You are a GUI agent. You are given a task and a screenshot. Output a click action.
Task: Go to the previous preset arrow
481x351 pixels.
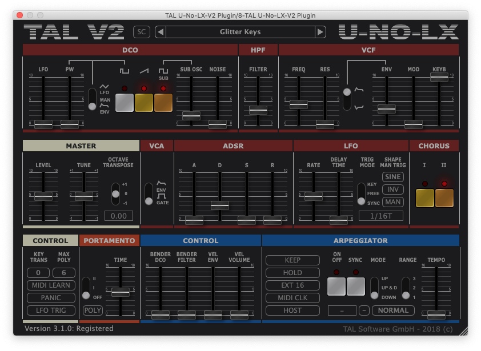click(161, 32)
